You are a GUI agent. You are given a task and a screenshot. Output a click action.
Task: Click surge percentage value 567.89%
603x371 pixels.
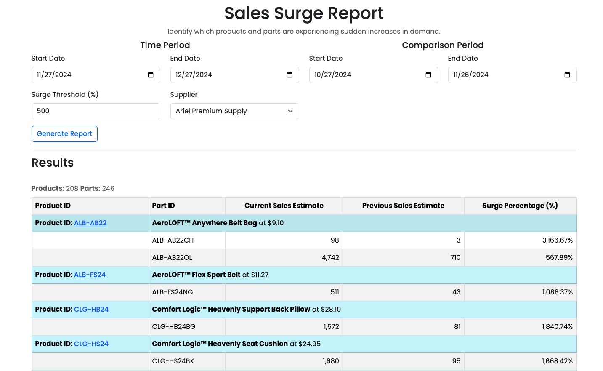559,258
